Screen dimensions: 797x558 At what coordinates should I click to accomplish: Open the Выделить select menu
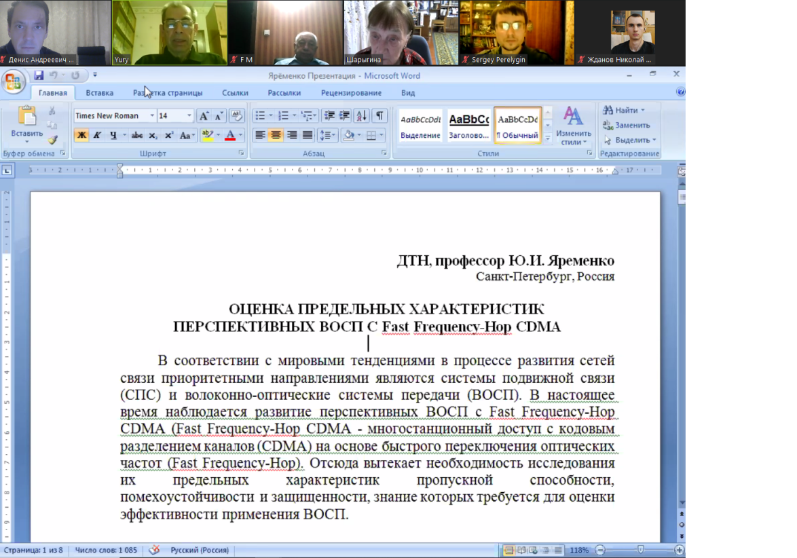click(630, 140)
